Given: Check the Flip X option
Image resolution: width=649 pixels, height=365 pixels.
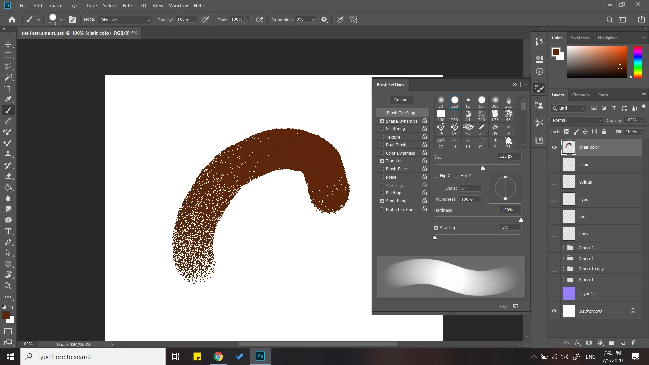Looking at the screenshot, I should (436, 176).
